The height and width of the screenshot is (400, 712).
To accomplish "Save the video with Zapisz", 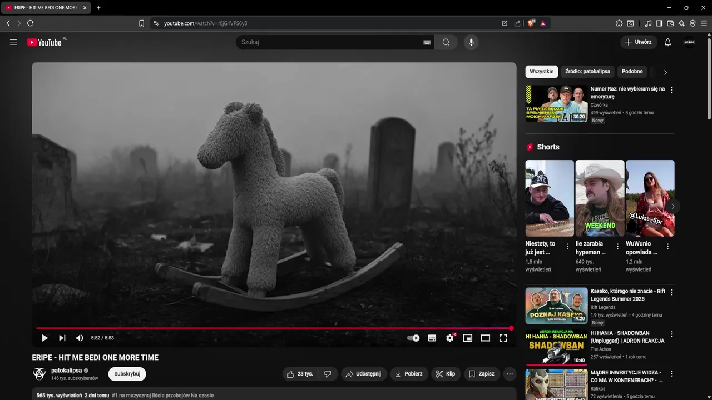I will coord(482,374).
